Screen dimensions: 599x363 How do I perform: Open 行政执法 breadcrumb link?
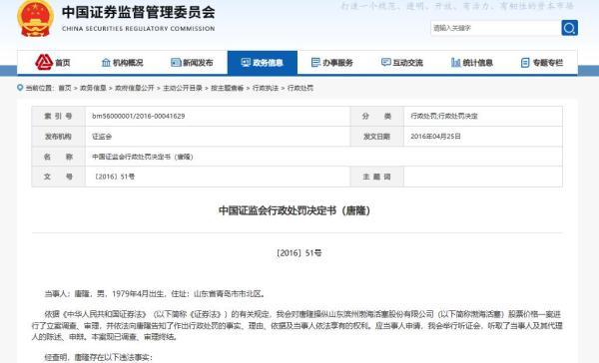[266, 88]
